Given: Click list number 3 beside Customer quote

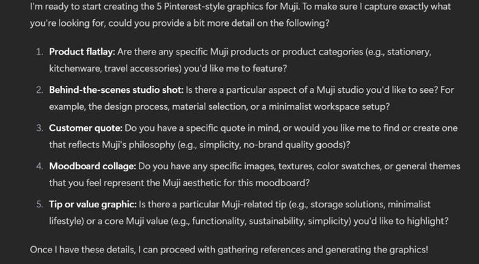Looking at the screenshot, I should coord(40,128).
